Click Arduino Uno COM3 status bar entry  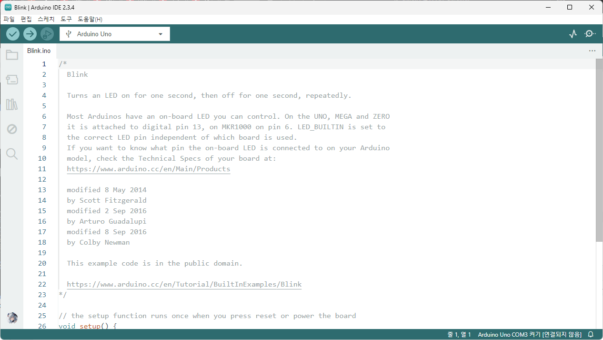530,335
